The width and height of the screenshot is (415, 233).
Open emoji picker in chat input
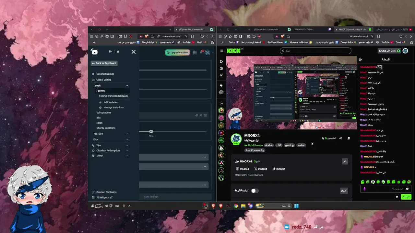point(407,189)
